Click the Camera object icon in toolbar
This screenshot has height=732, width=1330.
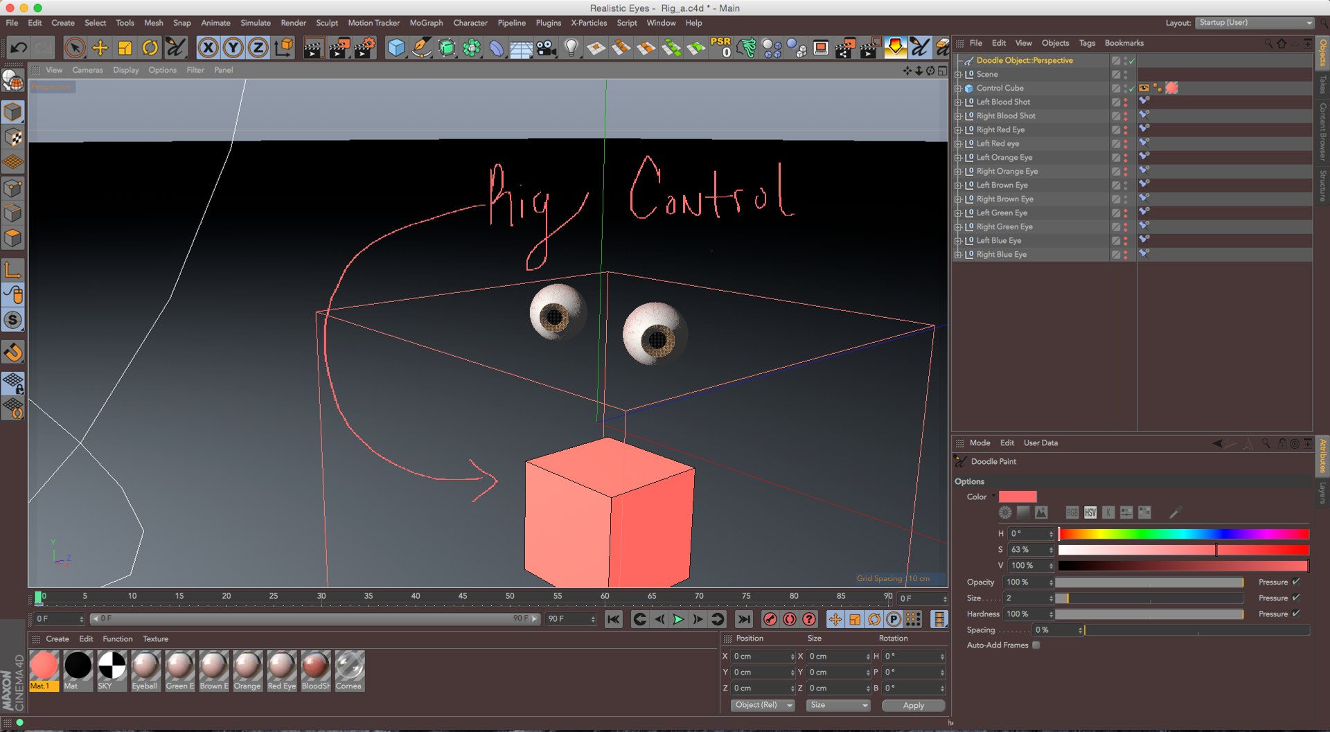tap(547, 48)
